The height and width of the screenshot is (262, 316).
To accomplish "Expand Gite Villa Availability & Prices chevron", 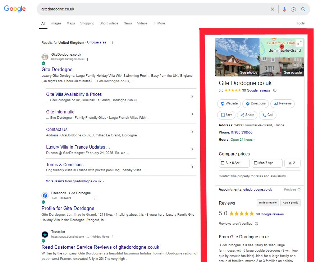I will coord(192,97).
